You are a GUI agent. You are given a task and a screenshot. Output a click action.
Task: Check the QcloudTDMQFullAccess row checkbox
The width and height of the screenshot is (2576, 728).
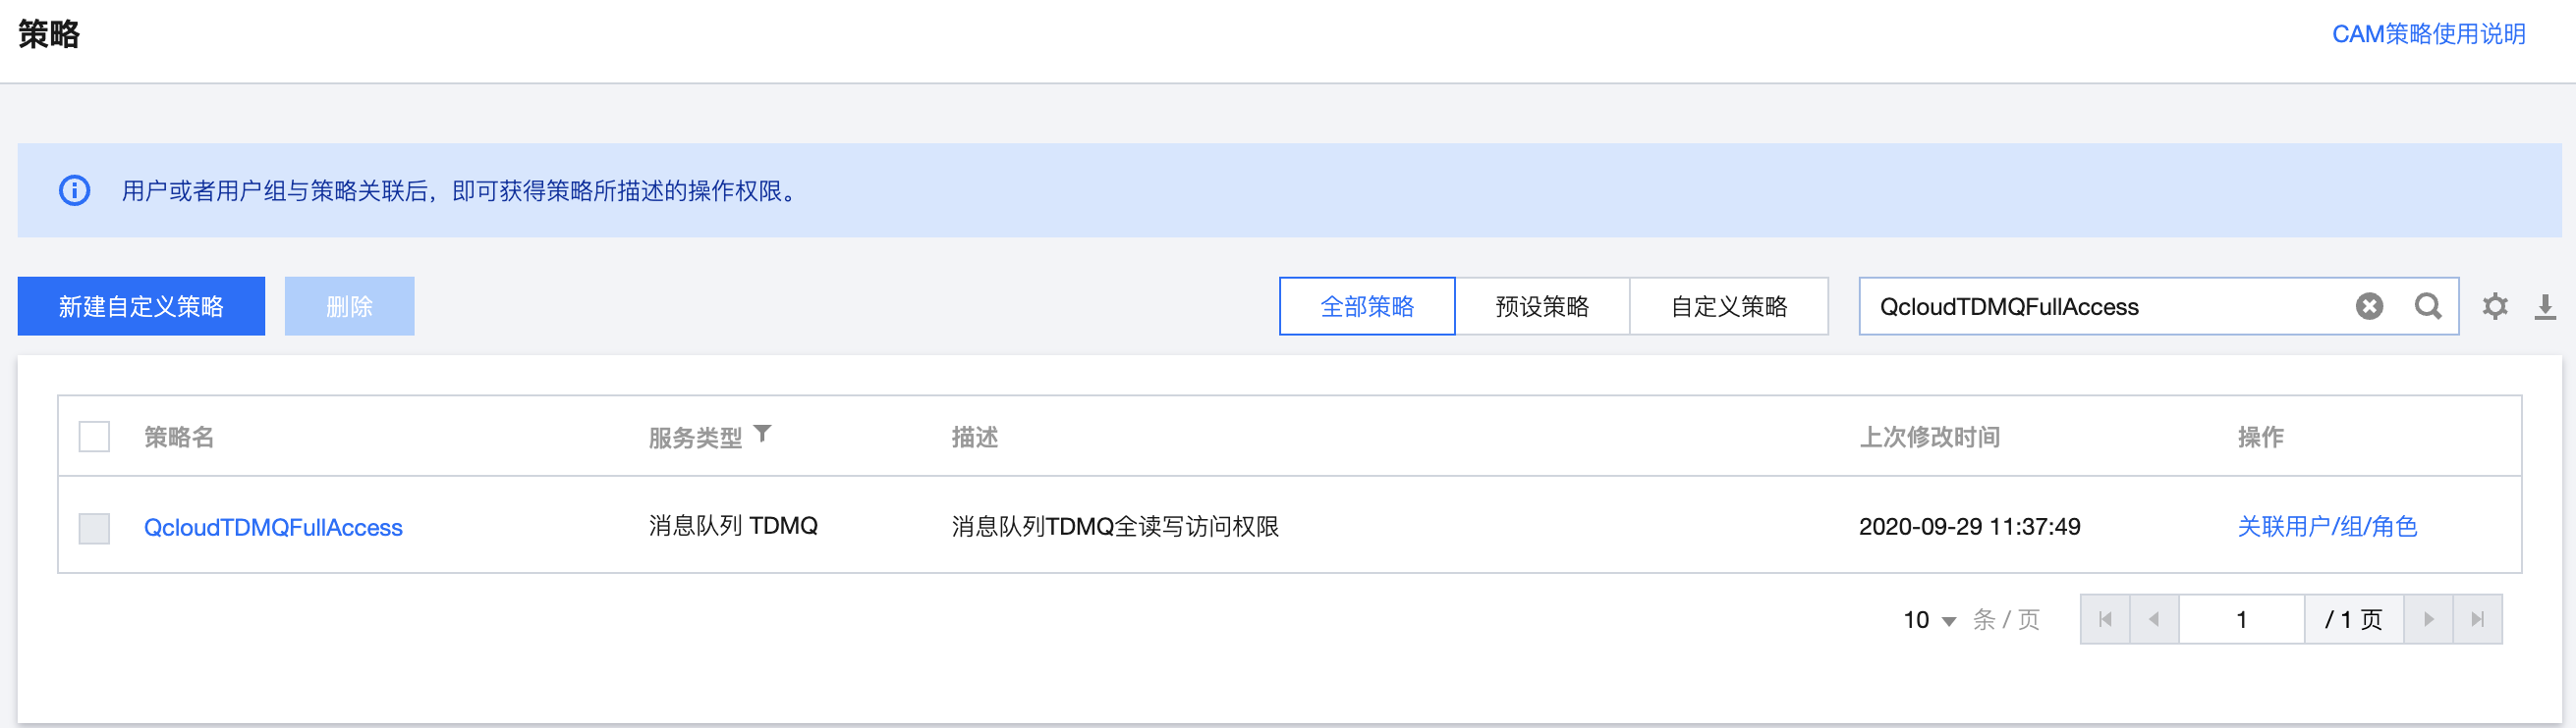coord(94,527)
